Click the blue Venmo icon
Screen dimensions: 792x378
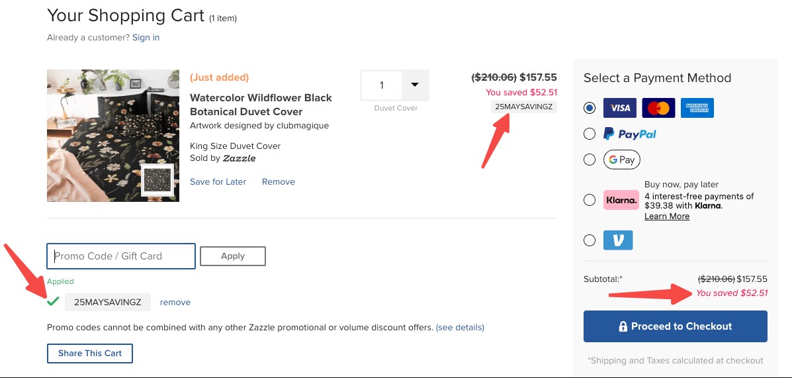point(618,240)
